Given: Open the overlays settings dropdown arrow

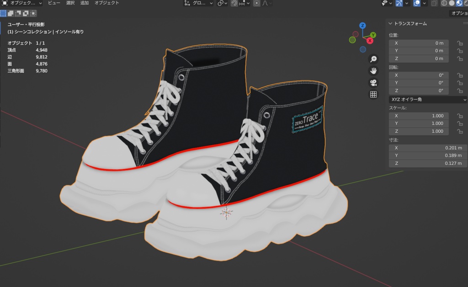Looking at the screenshot, I should [x=424, y=3].
